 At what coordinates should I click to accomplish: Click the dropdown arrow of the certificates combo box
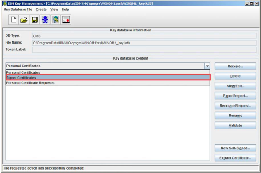tap(207, 66)
